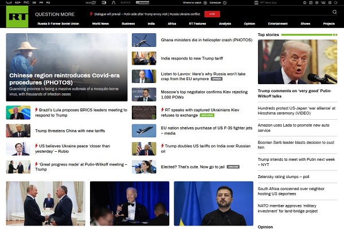
Task: Open Russia & Former Soviet Union menu
Action: [x=58, y=23]
